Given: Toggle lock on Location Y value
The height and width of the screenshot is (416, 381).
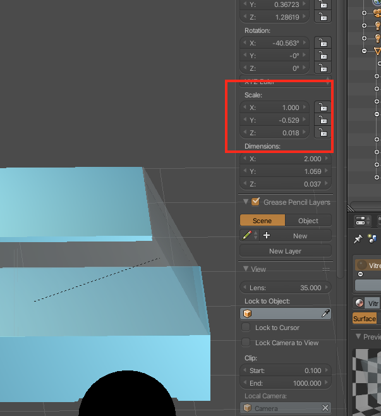Looking at the screenshot, I should click(x=323, y=4).
